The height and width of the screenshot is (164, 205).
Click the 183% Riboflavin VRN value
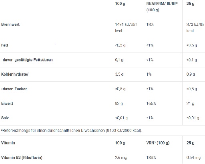click(151, 158)
